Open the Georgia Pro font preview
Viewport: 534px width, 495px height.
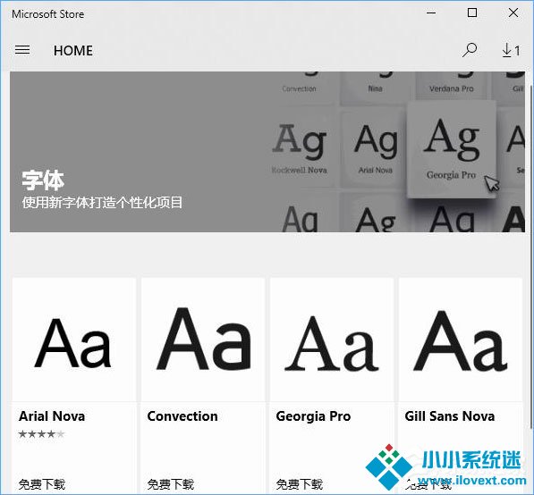pos(332,340)
